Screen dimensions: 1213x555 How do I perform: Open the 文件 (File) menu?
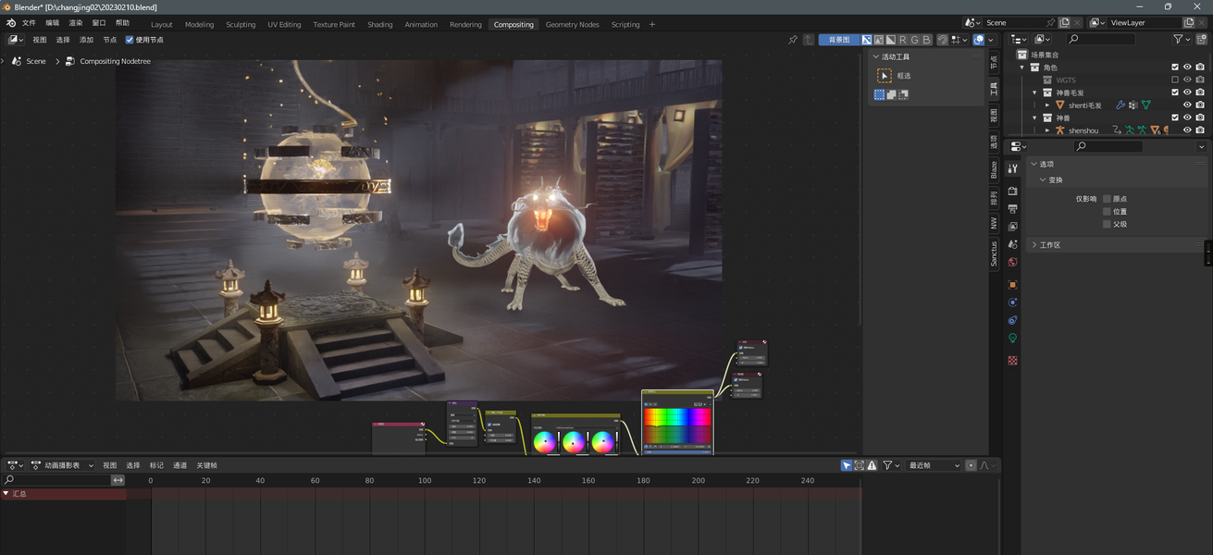pyautogui.click(x=29, y=23)
